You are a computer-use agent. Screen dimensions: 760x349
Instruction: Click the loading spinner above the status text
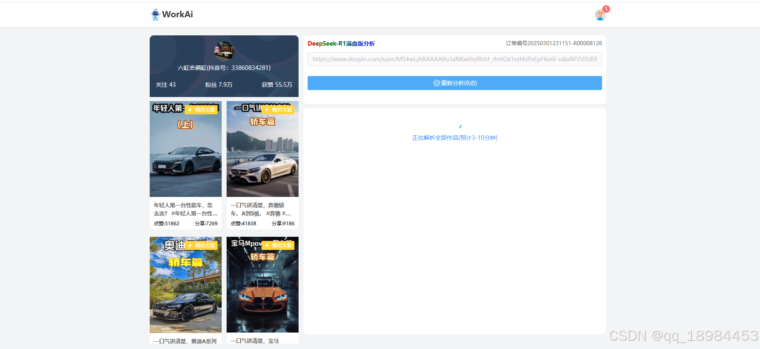point(460,126)
